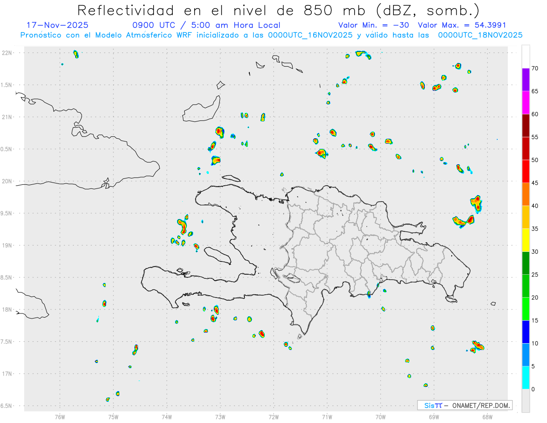
Task: Click the "74W" longitude axis label
Action: click(x=167, y=417)
